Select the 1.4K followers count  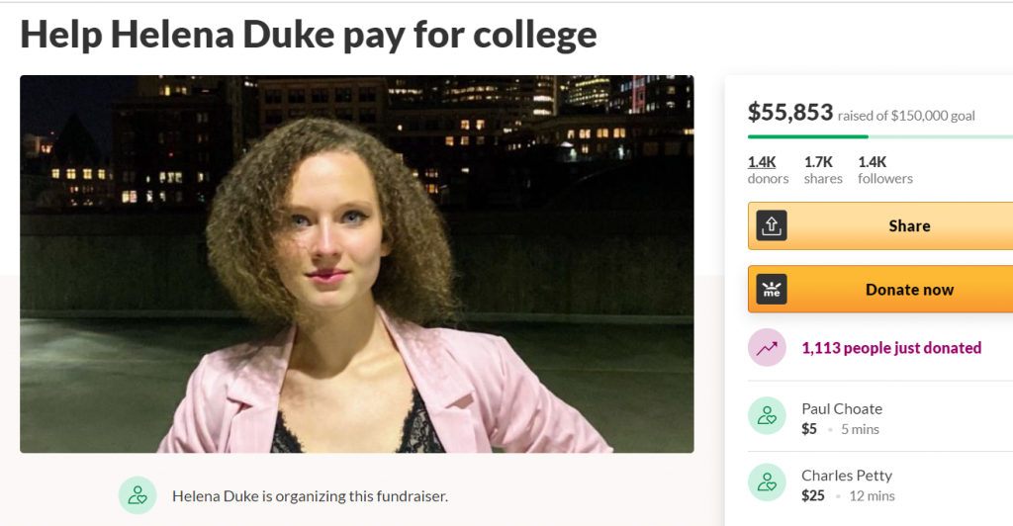click(884, 169)
